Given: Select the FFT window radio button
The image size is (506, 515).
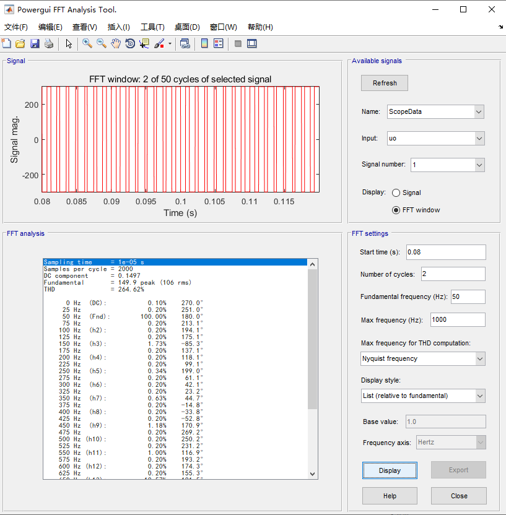Looking at the screenshot, I should (x=396, y=210).
